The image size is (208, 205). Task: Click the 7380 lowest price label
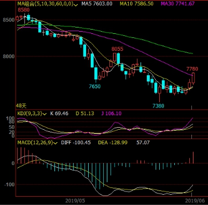[x=158, y=106]
